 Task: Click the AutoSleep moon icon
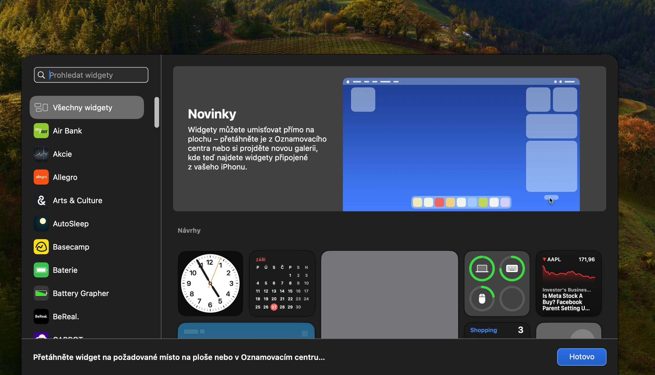(41, 224)
